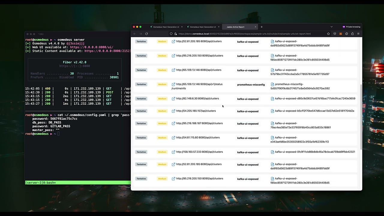The image size is (384, 216).
Task: Switch to second Osmedeus Next Generation UI tab
Action: (203, 27)
